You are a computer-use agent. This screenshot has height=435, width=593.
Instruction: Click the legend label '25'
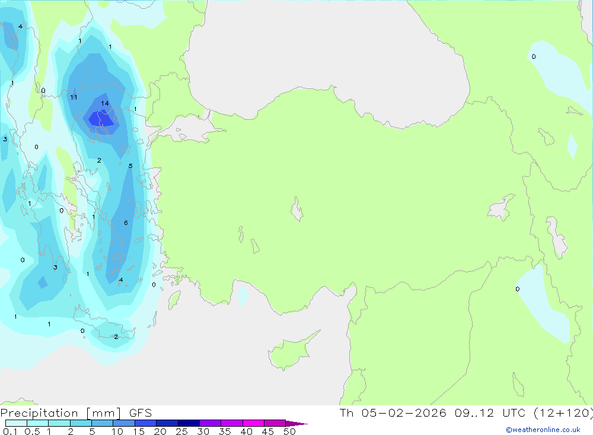tap(182, 431)
